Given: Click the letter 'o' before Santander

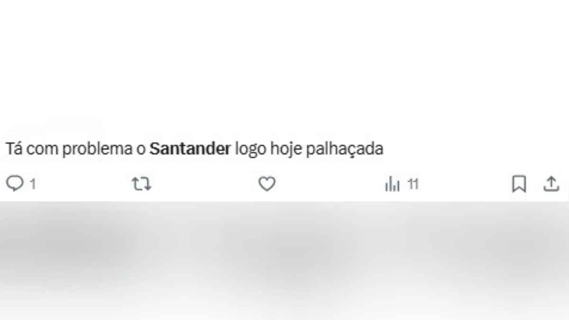Looking at the screenshot, I should (x=141, y=150).
